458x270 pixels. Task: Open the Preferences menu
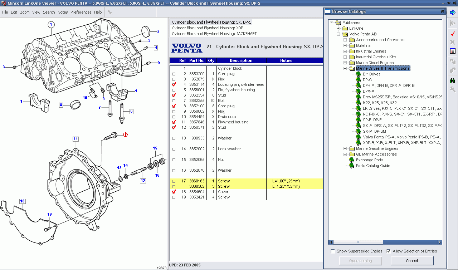point(81,12)
